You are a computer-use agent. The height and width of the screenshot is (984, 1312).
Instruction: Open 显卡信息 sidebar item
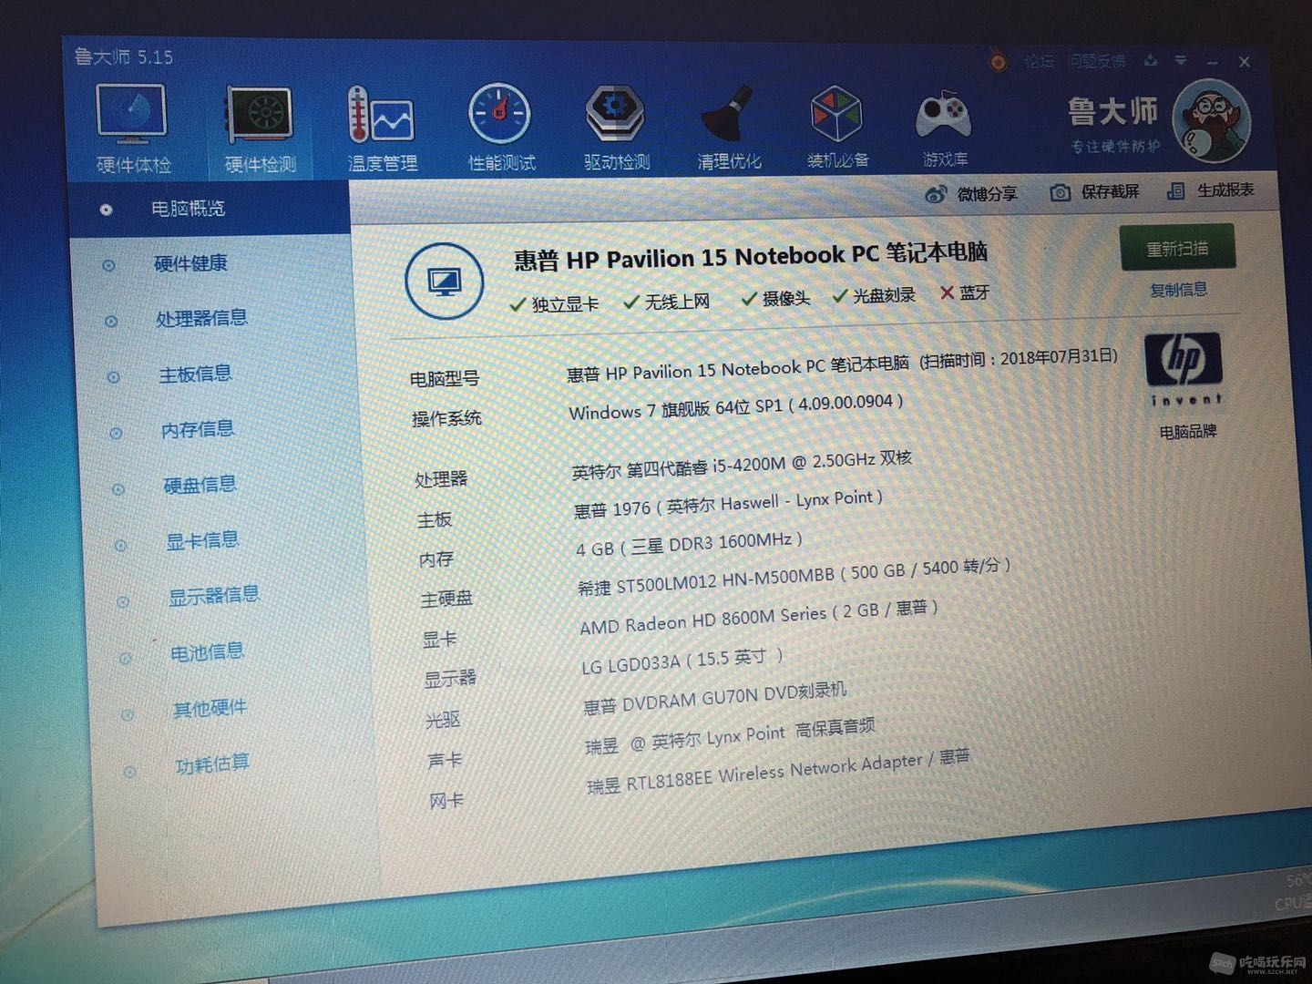point(201,540)
